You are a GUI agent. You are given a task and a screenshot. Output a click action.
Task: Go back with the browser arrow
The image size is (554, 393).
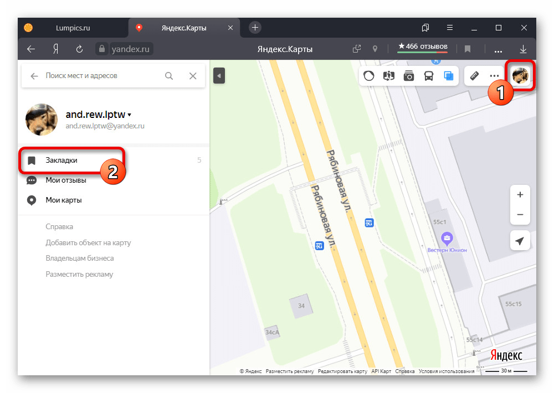pyautogui.click(x=31, y=49)
